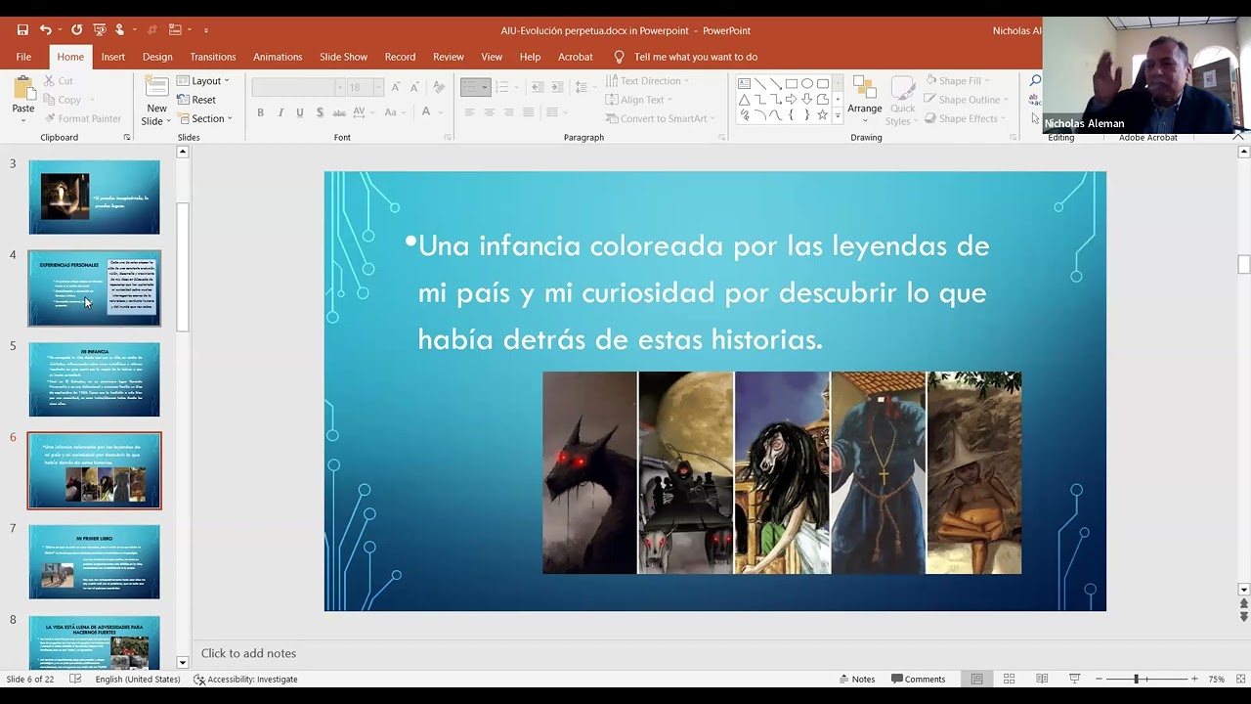Click the Save icon in quick access toolbar

pyautogui.click(x=22, y=30)
